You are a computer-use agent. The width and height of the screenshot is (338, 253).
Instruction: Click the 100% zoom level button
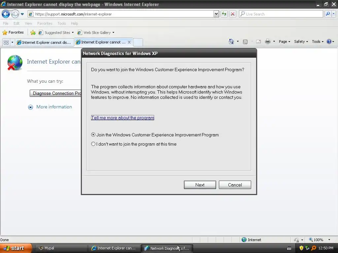click(x=316, y=240)
